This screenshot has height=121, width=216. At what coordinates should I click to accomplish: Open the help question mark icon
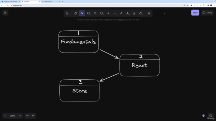pos(211,116)
